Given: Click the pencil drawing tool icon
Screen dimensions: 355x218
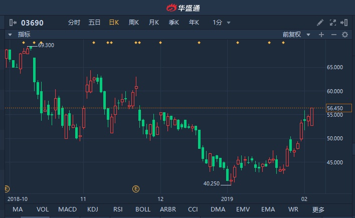Looking at the screenshot, I should coord(320,23).
